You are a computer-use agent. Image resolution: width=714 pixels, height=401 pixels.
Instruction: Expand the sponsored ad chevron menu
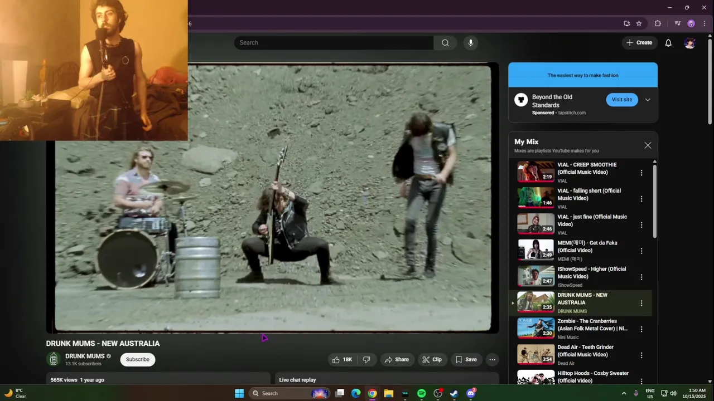click(x=648, y=100)
